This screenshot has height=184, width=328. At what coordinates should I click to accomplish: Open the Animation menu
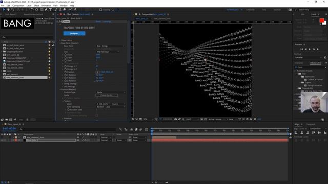tap(46, 6)
